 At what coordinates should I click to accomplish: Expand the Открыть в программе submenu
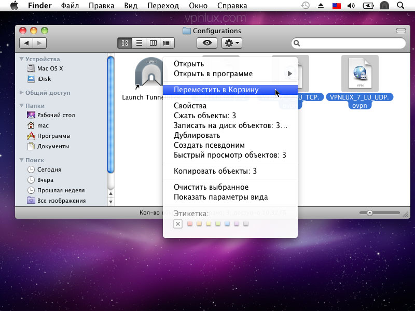[230, 74]
